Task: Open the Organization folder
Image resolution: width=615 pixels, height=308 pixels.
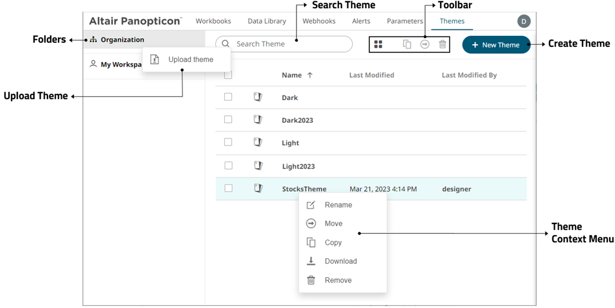Action: (x=122, y=40)
